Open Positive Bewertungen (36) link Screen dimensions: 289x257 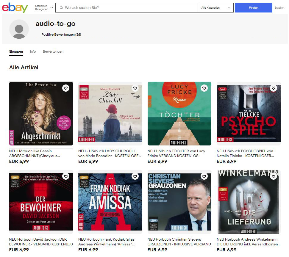pos(61,35)
